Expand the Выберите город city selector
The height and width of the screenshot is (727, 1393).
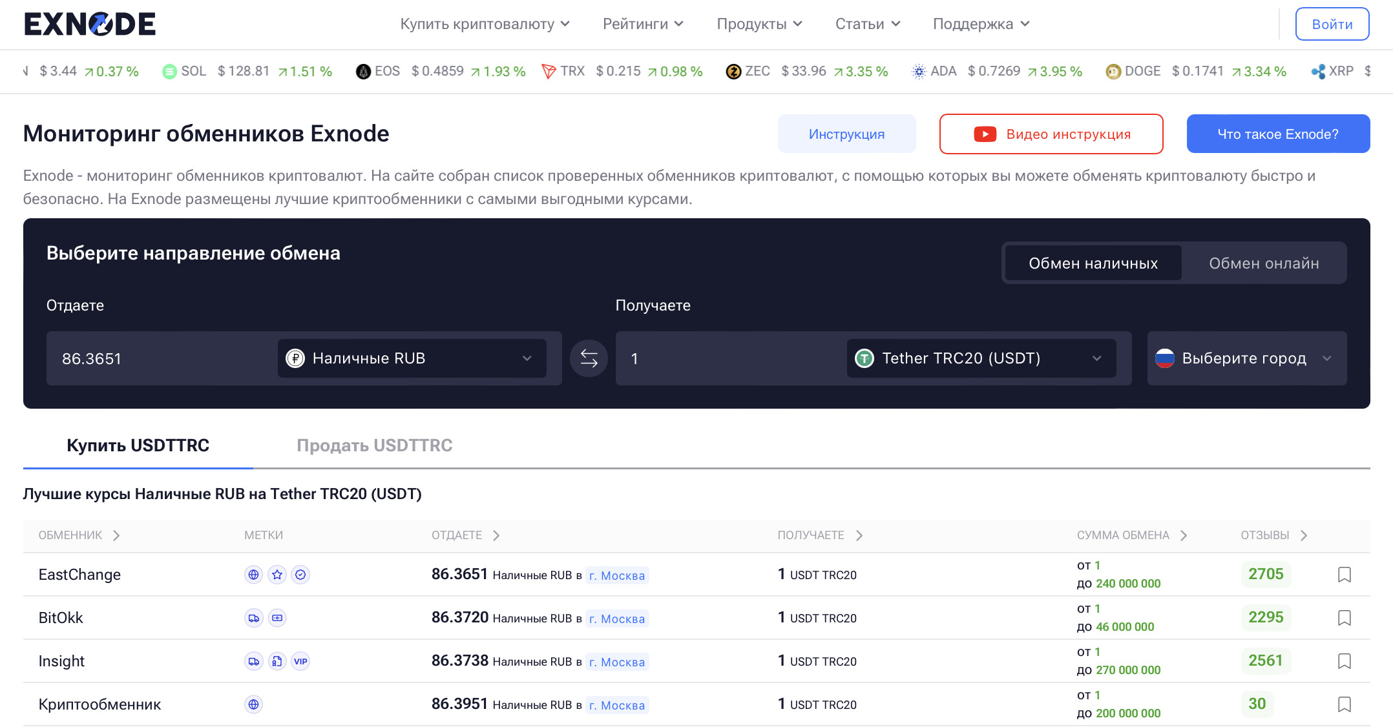coord(1246,358)
